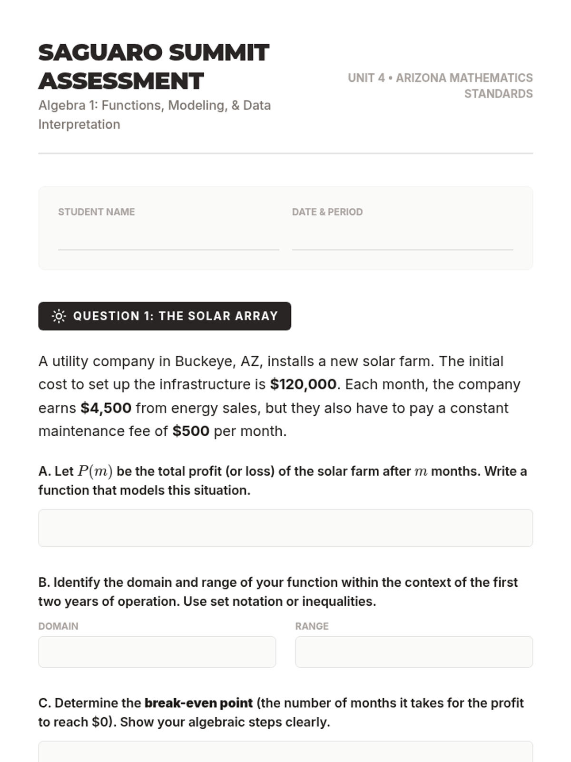
Task: Click the answer box for part A
Action: click(285, 528)
